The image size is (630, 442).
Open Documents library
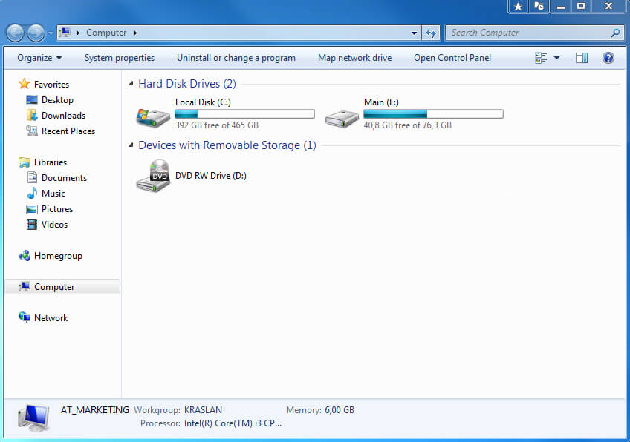click(65, 178)
